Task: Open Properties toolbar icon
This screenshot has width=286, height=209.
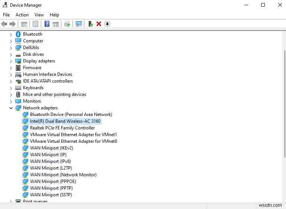Action: [35, 24]
